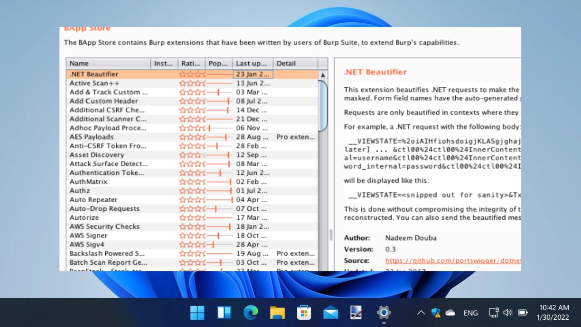Open the Windows Start menu

pyautogui.click(x=197, y=312)
